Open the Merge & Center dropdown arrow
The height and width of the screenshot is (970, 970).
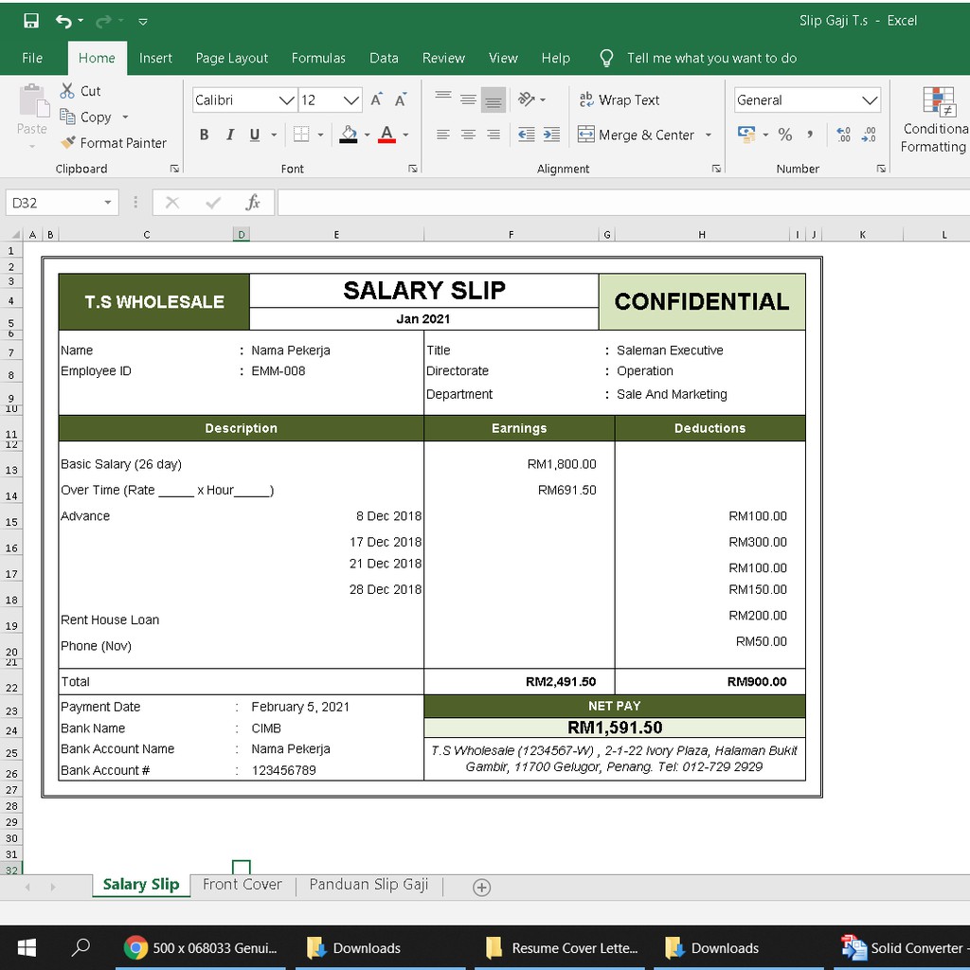pyautogui.click(x=709, y=135)
